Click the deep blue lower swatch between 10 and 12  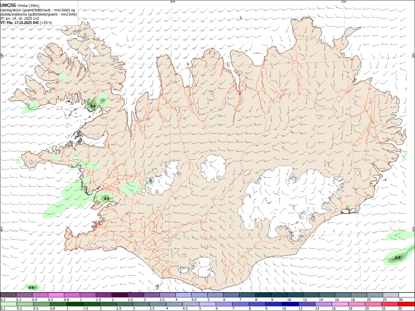click(290, 304)
